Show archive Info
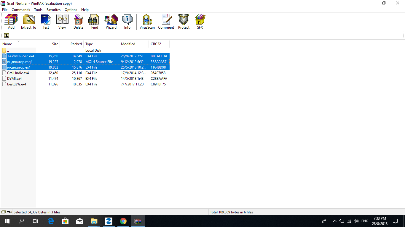 (127, 22)
